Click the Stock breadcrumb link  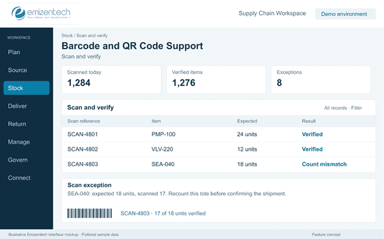[67, 36]
